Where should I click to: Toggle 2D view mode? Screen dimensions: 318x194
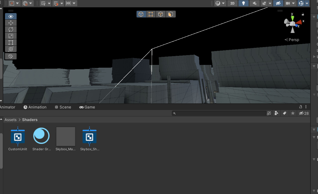point(232,3)
